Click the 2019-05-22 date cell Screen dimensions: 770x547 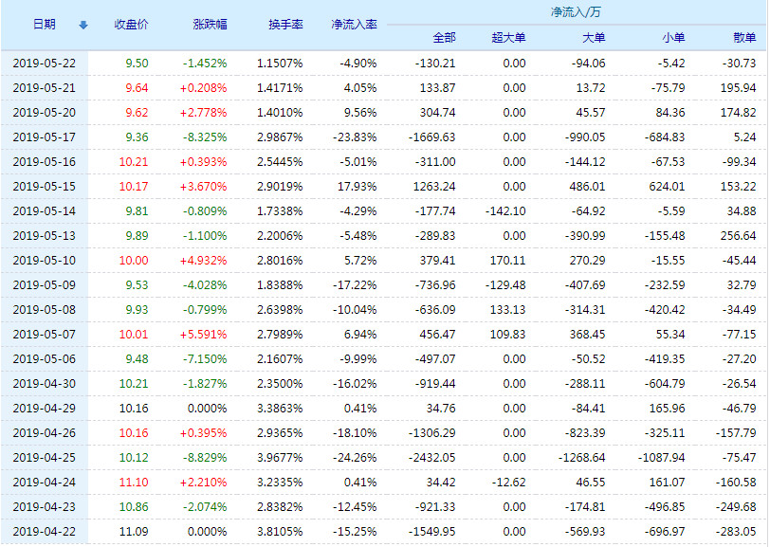pyautogui.click(x=45, y=64)
